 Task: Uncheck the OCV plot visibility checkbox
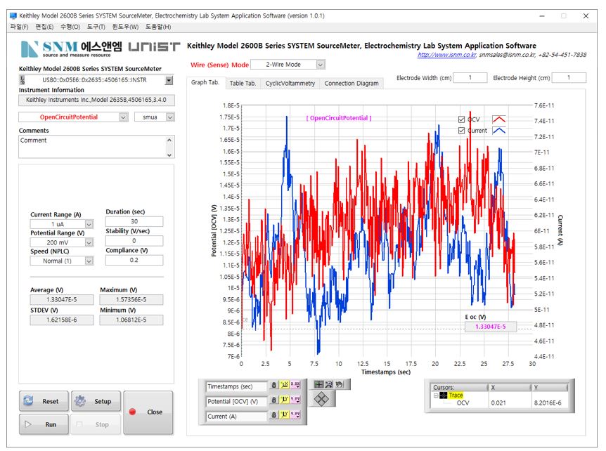461,119
